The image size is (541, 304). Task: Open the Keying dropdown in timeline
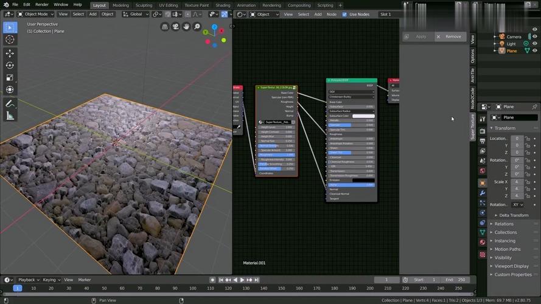coord(51,280)
